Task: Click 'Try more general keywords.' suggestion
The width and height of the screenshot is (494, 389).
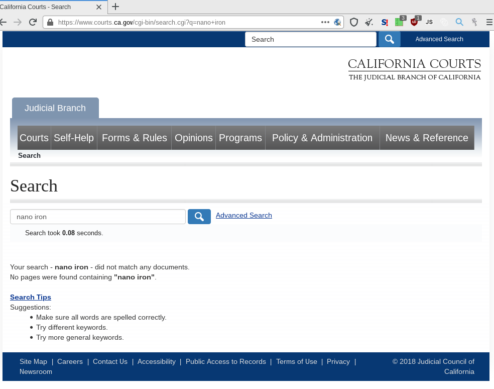Action: coord(80,338)
